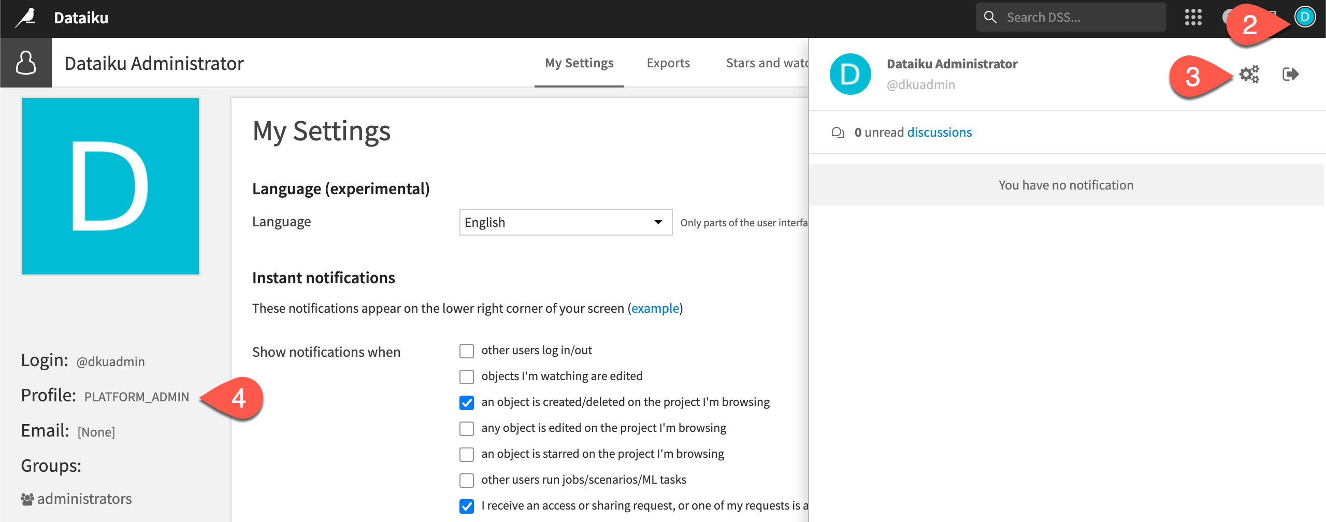
Task: Check 'objects I'm watching are edited'
Action: (467, 376)
